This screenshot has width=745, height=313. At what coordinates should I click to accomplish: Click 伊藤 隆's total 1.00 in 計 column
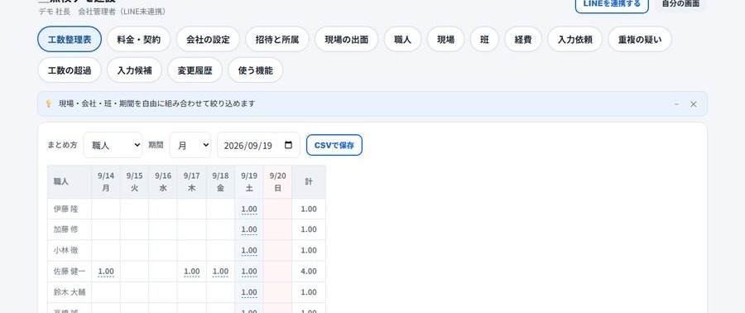point(309,209)
